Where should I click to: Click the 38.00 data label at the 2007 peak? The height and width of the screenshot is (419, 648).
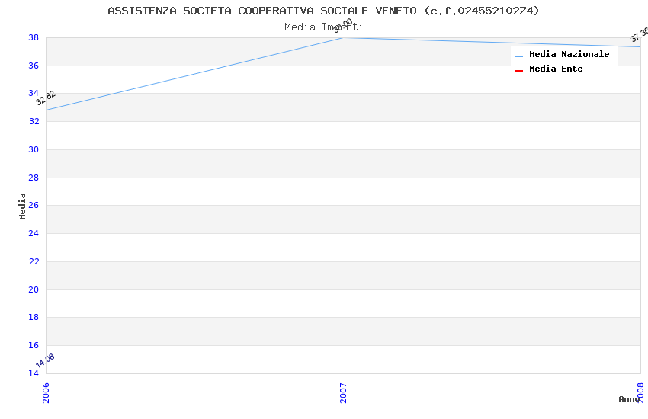(343, 26)
